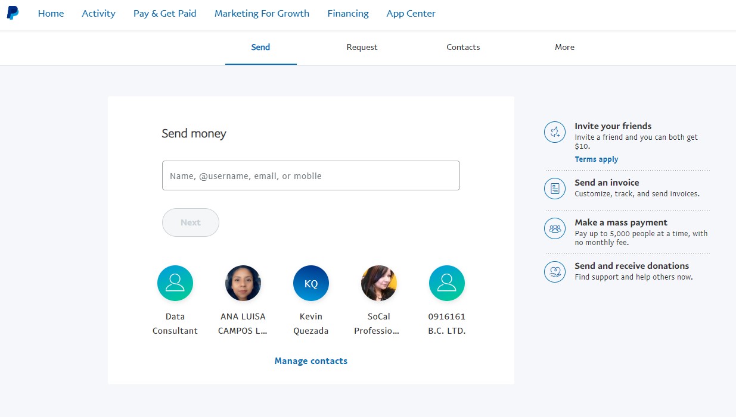Viewport: 736px width, 417px height.
Task: Click Invite your friends heading
Action: pyautogui.click(x=613, y=126)
